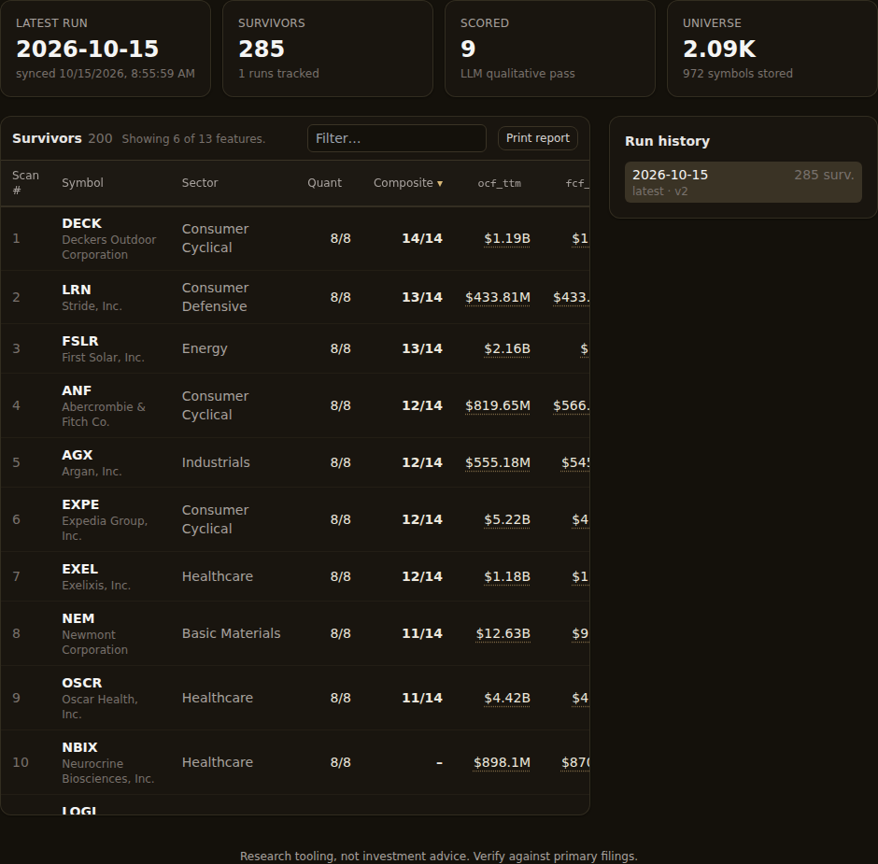Open the LRN ticker symbol
Viewport: 878px width, 864px height.
point(77,290)
